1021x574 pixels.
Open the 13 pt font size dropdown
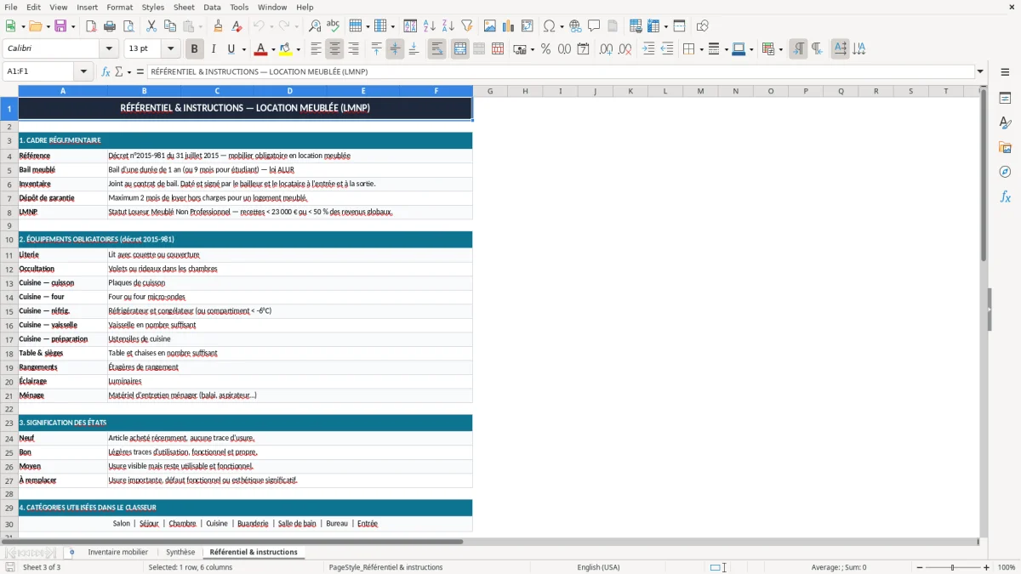click(x=171, y=49)
